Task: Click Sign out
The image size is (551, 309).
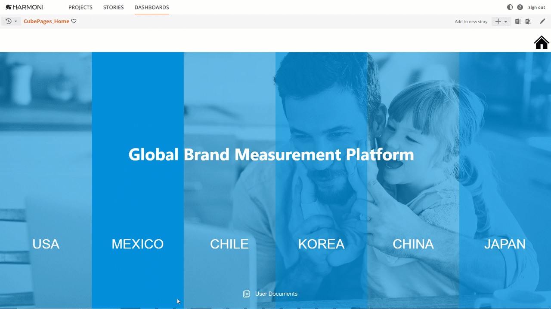Action: pos(537,7)
